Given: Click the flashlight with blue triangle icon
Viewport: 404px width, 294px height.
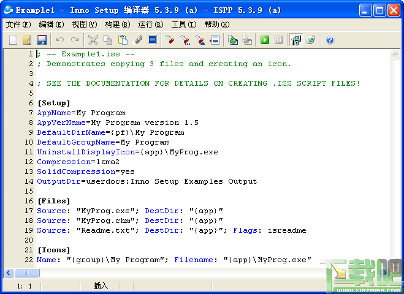Looking at the screenshot, I should [x=200, y=40].
